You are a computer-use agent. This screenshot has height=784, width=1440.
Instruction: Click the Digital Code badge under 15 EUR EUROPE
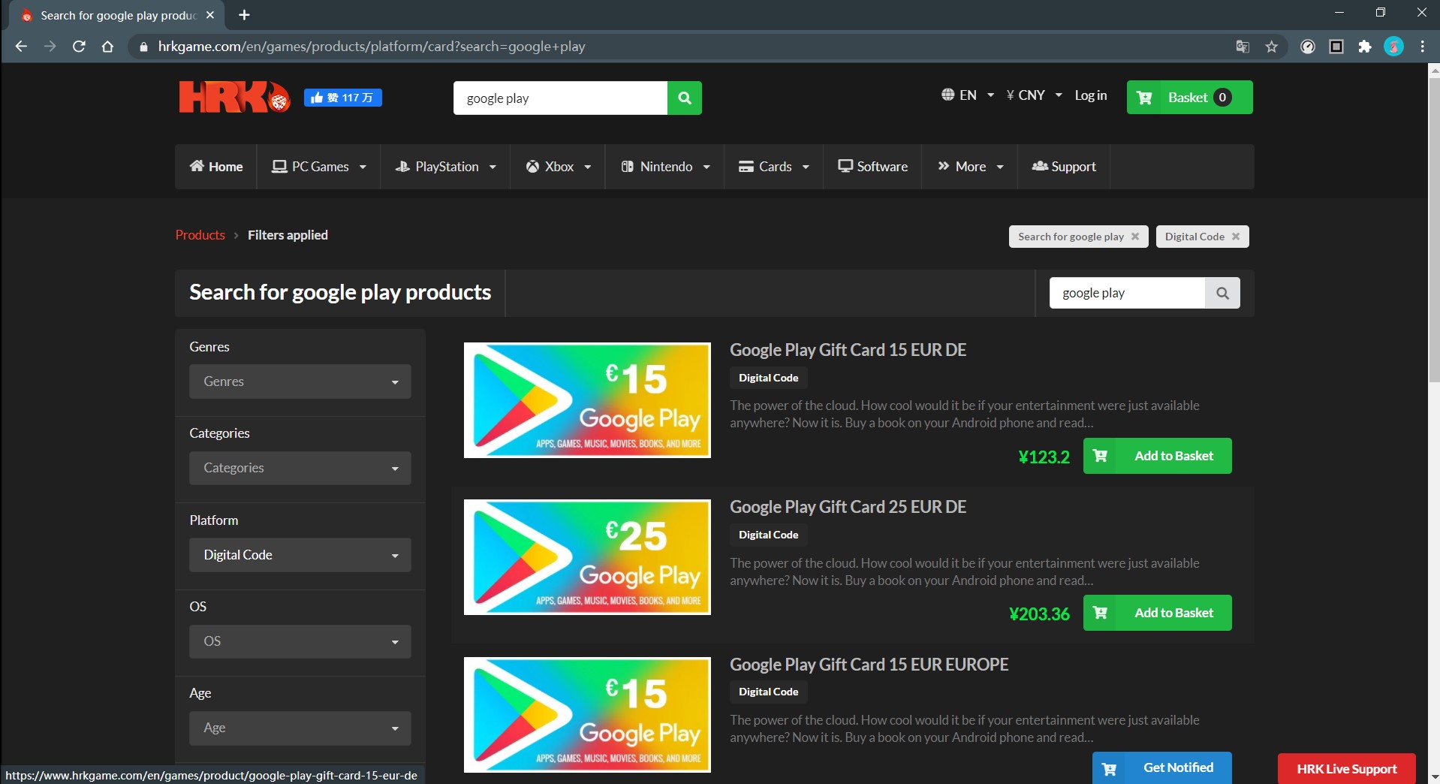click(768, 692)
